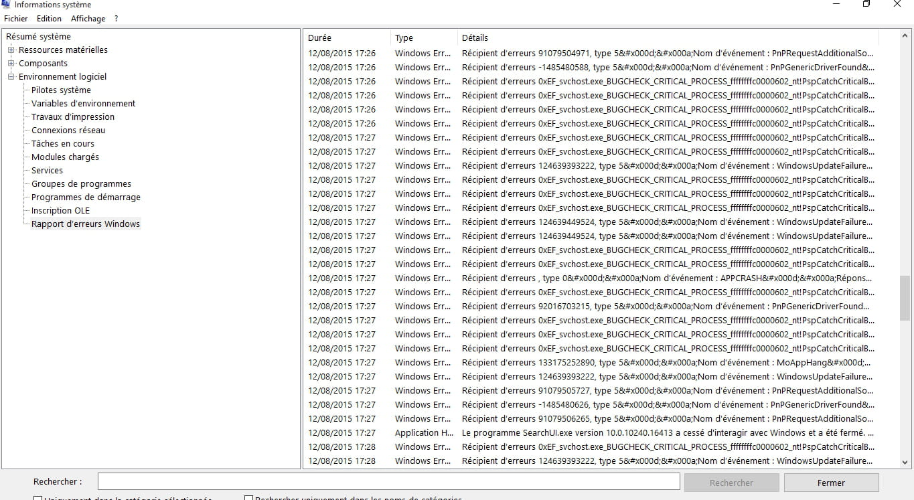Select Rapport d'erreurs Windows category
The height and width of the screenshot is (500, 914).
click(86, 224)
